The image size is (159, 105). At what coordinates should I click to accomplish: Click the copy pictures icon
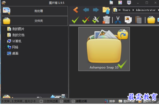128,20
